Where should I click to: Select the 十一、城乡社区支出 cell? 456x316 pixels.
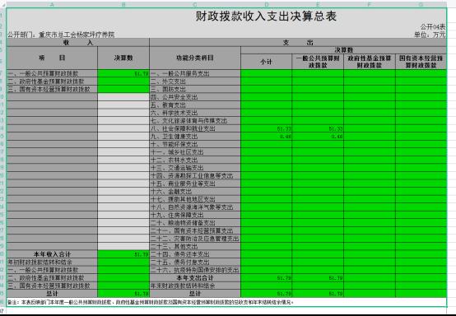tap(195, 152)
